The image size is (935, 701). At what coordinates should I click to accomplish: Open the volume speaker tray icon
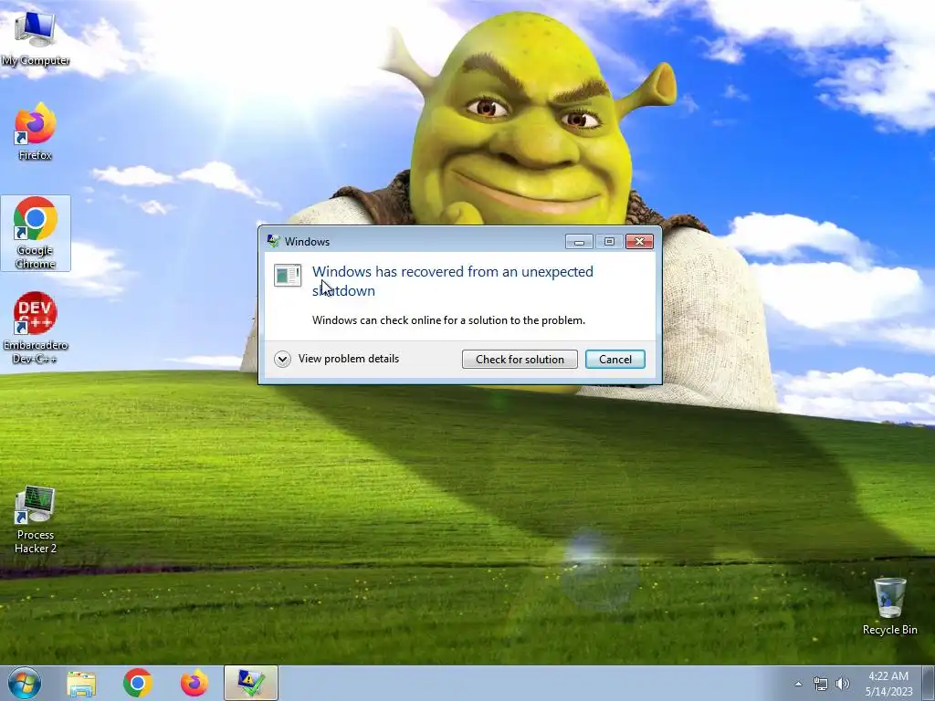coord(843,684)
